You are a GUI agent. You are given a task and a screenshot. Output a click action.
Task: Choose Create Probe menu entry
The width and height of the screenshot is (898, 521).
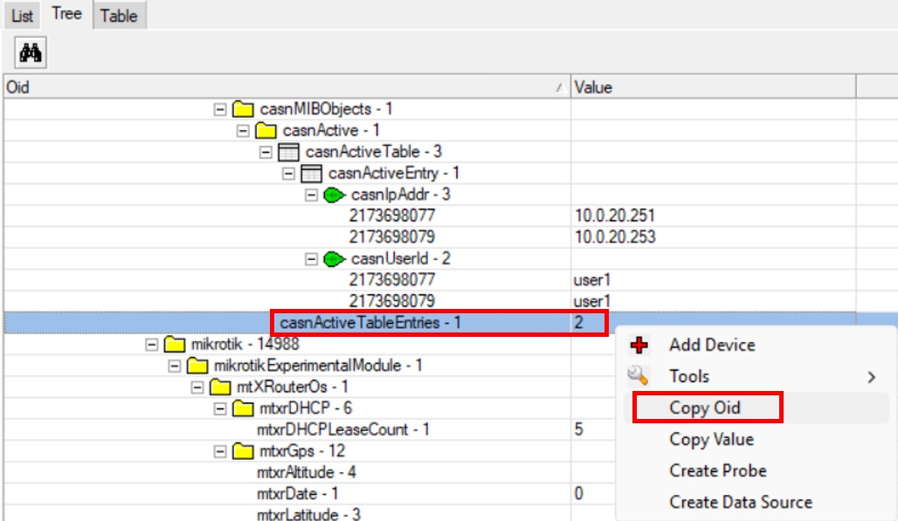coord(717,470)
